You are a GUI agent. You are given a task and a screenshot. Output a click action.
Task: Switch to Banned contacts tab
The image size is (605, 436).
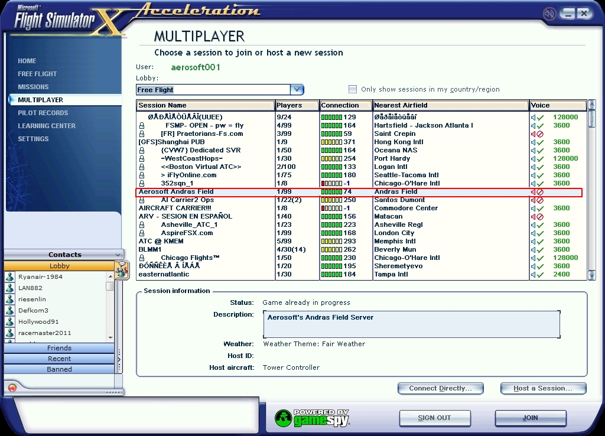59,369
